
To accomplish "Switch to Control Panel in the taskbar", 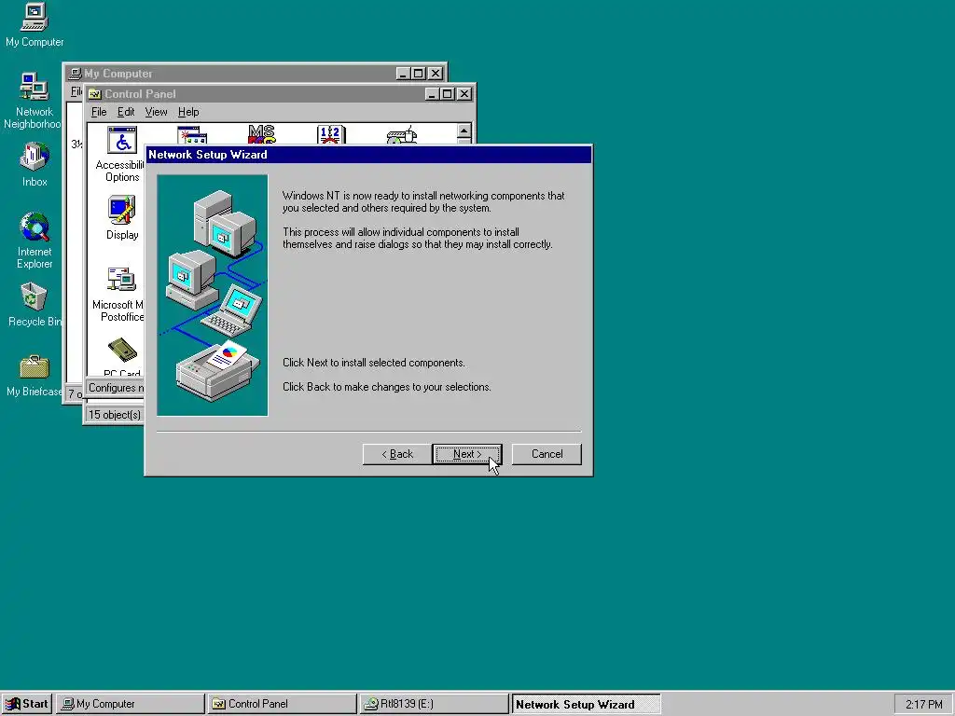I will point(282,704).
